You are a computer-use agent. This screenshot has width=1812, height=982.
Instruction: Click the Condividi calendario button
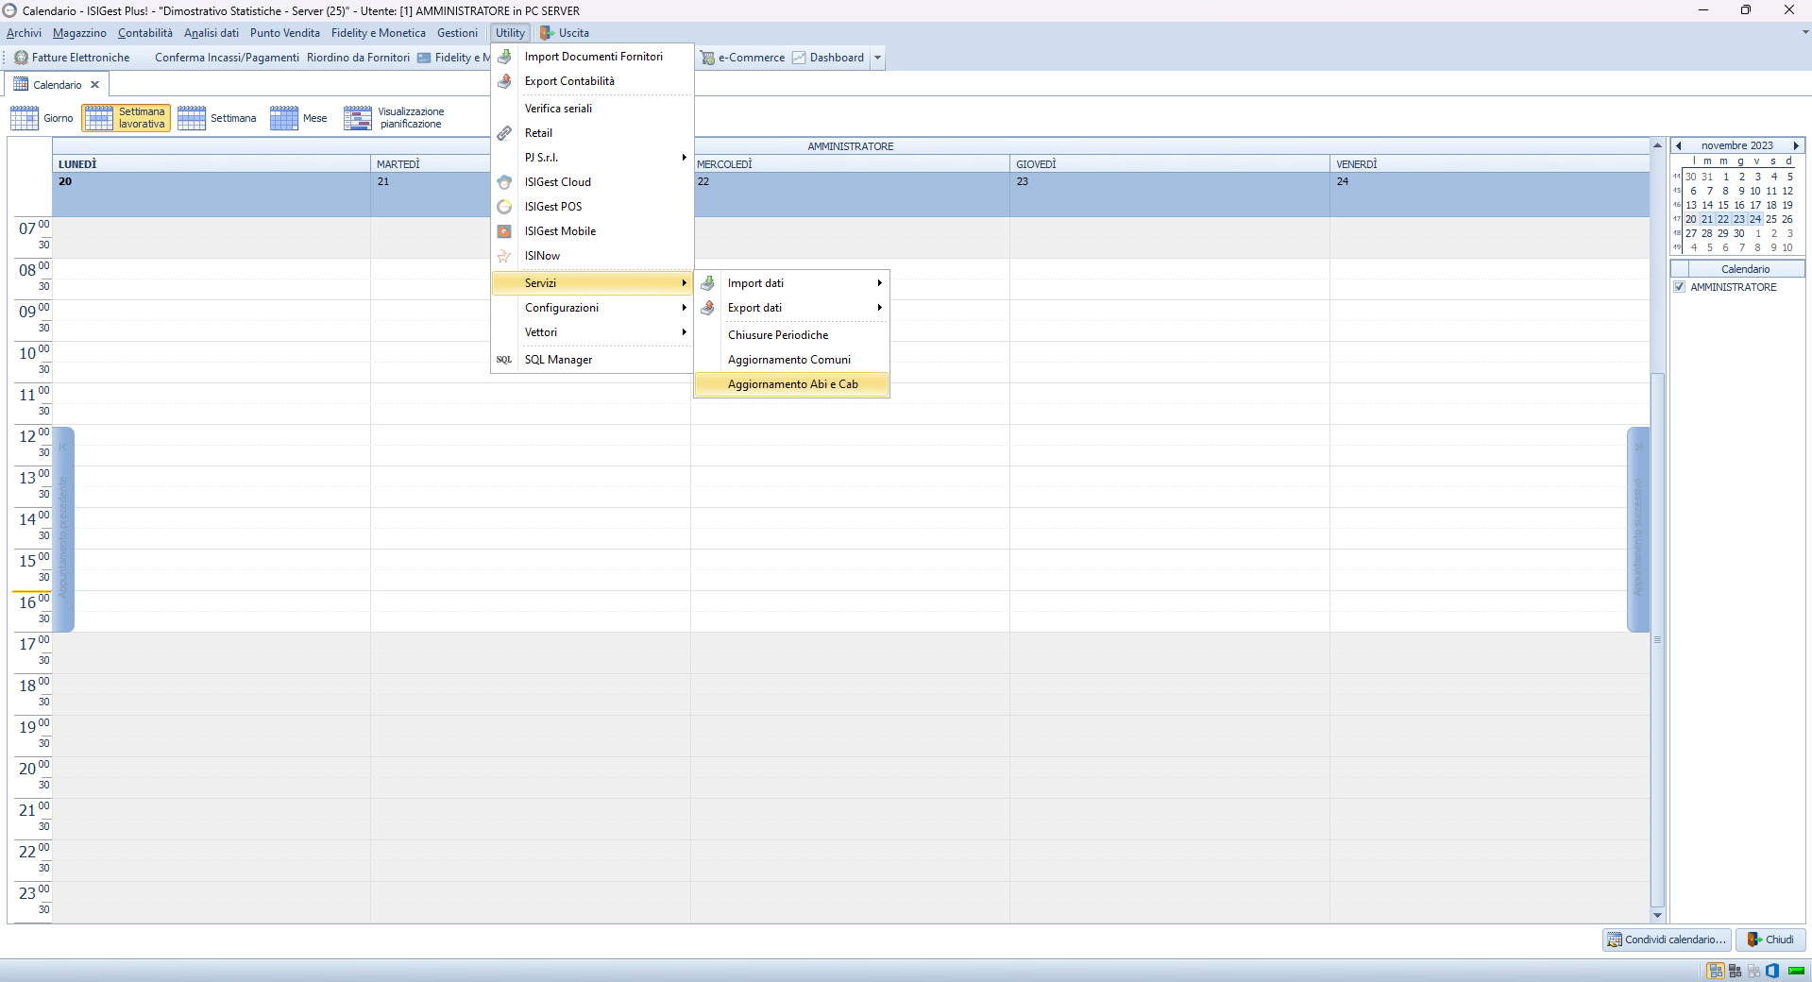coord(1667,940)
